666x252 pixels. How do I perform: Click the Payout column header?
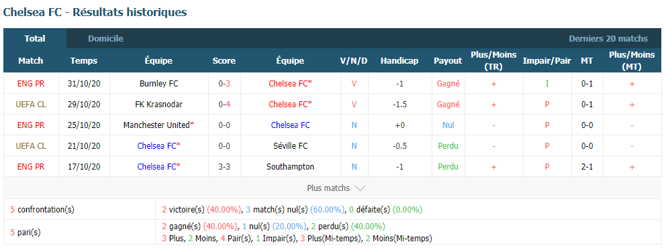[x=448, y=61]
